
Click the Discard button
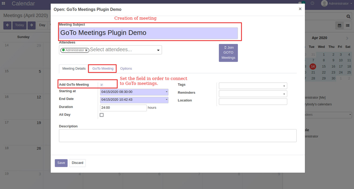(x=77, y=163)
